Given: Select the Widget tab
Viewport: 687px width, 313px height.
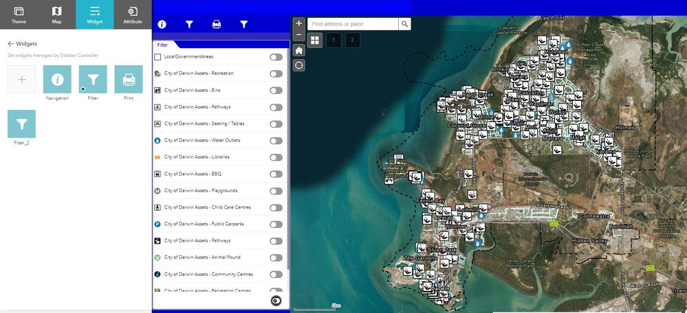Looking at the screenshot, I should coord(95,14).
